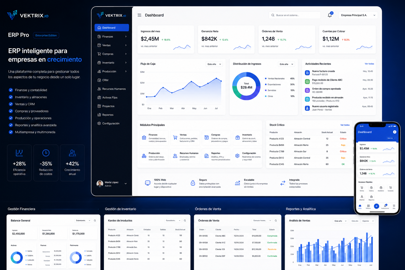Open Flujo de Caja Este año dropdown

point(214,64)
